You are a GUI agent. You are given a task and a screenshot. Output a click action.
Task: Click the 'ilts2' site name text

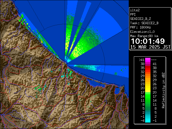[x=135, y=10]
